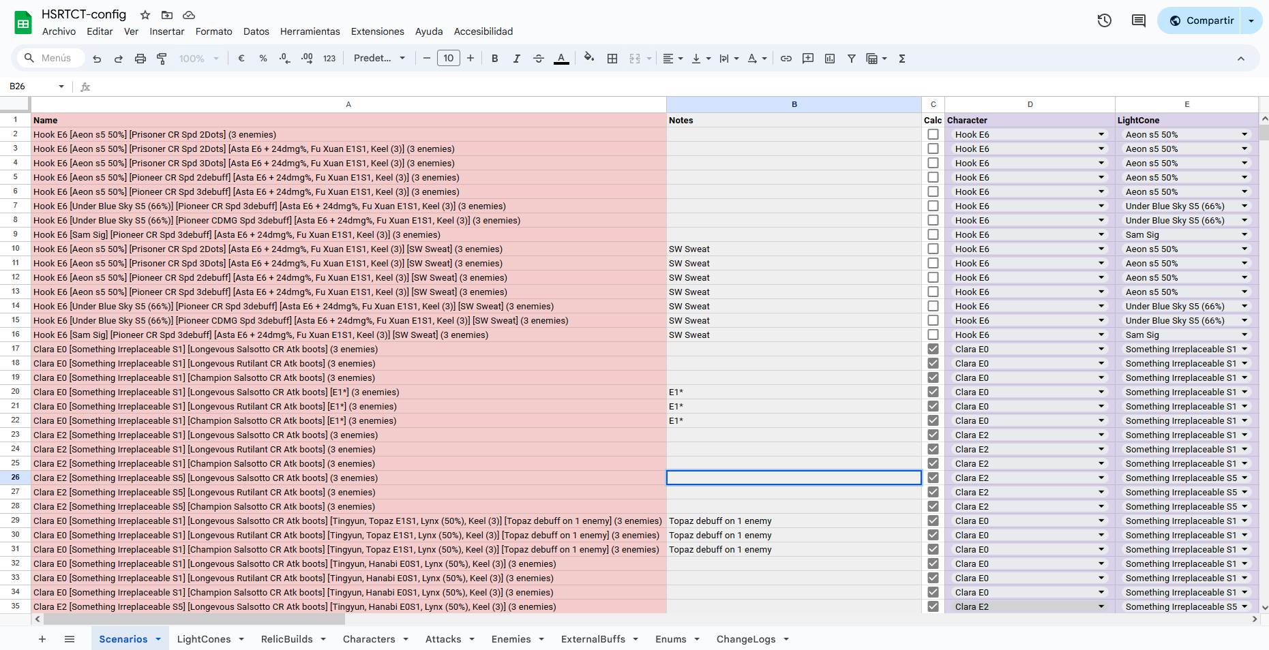Click the 123 number format button
The height and width of the screenshot is (650, 1269).
click(329, 59)
